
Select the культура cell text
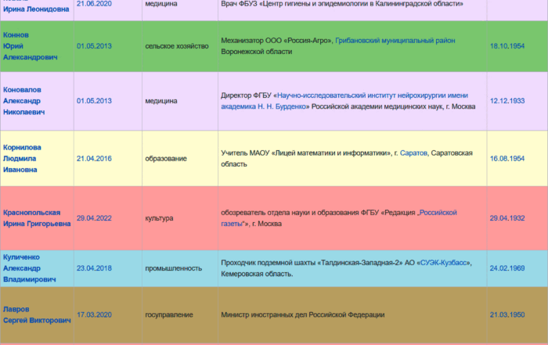(x=159, y=218)
